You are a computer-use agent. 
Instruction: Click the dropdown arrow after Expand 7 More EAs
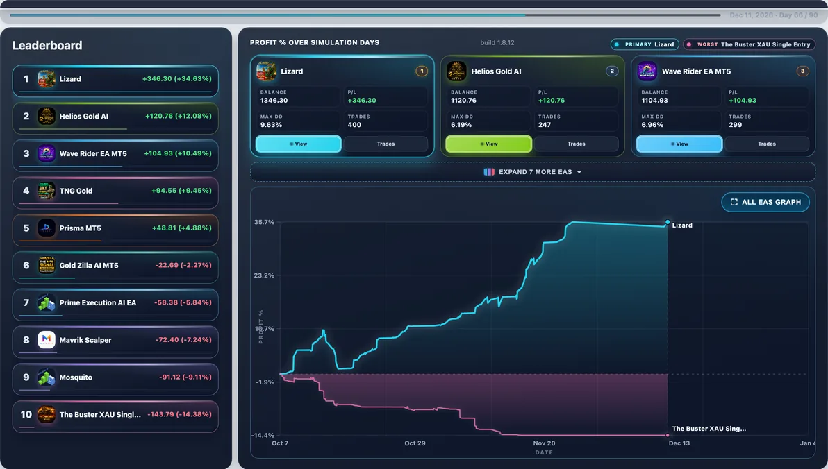[579, 173]
